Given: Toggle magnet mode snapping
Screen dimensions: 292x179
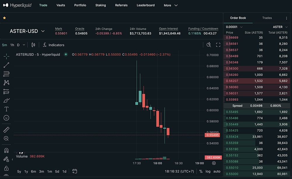Looking at the screenshot, I should (6, 150).
